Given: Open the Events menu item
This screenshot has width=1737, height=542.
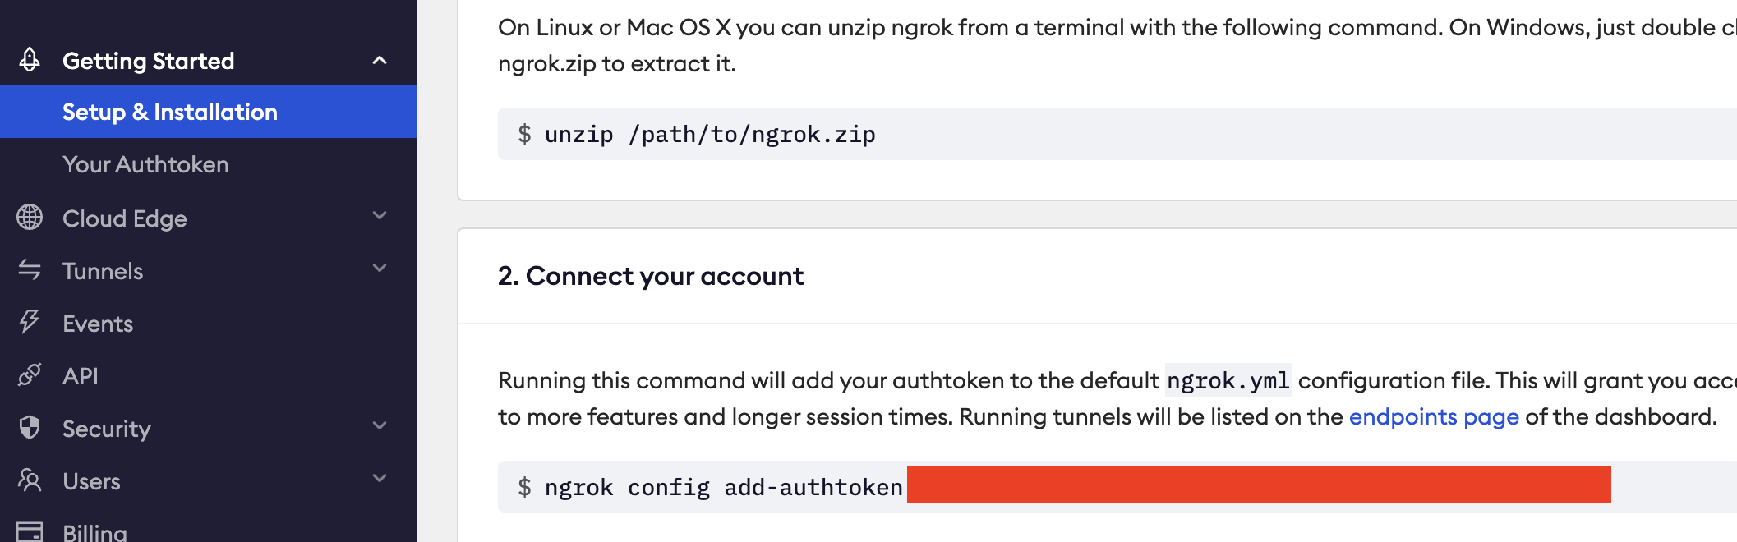Looking at the screenshot, I should point(98,324).
